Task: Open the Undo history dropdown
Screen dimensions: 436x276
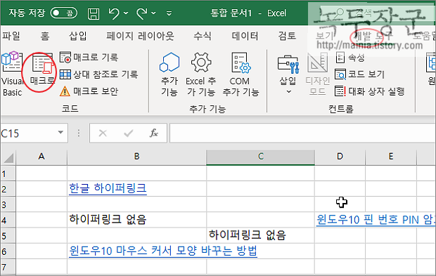Action: 126,13
